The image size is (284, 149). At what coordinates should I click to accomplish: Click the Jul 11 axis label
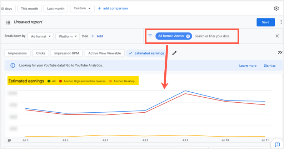coord(265,140)
